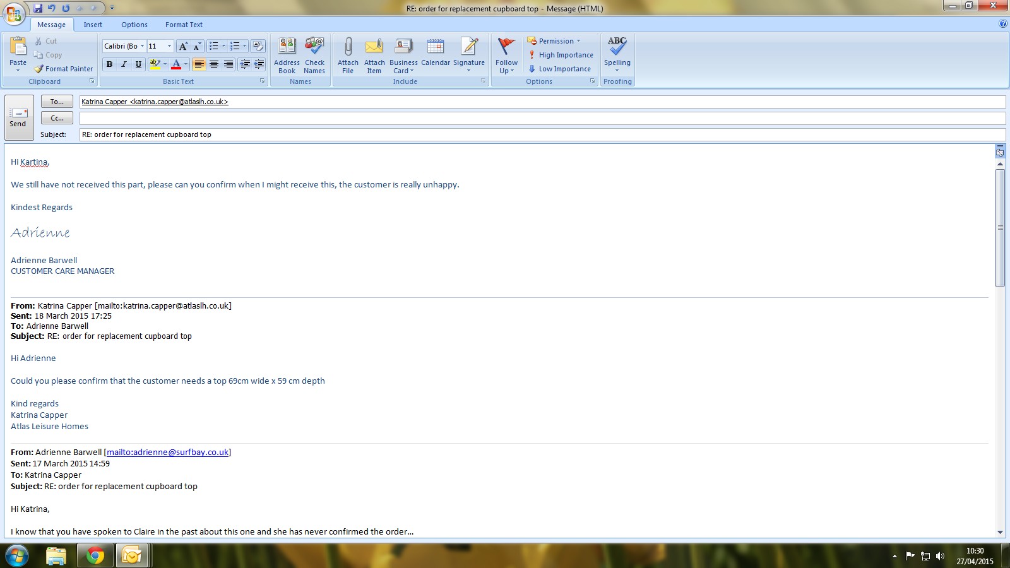The height and width of the screenshot is (568, 1010).
Task: Open the Format Text tab
Action: click(184, 25)
